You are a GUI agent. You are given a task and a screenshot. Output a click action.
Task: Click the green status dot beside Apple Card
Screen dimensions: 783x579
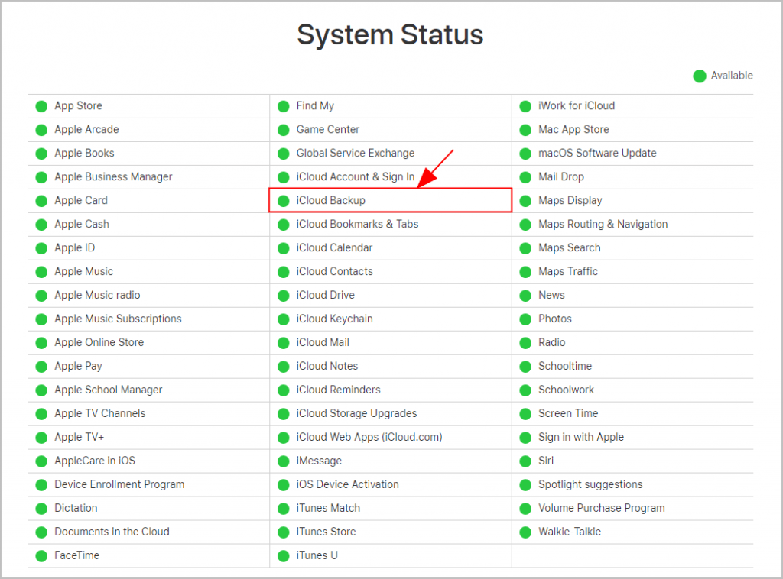coord(41,201)
